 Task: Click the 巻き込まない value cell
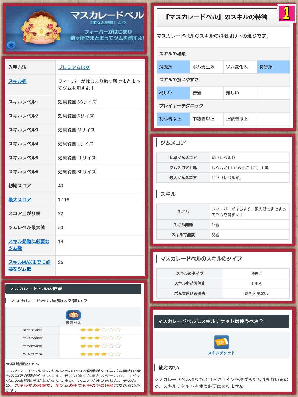(x=256, y=294)
